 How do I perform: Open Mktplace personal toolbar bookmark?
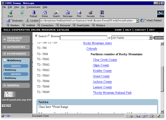coord(99,25)
